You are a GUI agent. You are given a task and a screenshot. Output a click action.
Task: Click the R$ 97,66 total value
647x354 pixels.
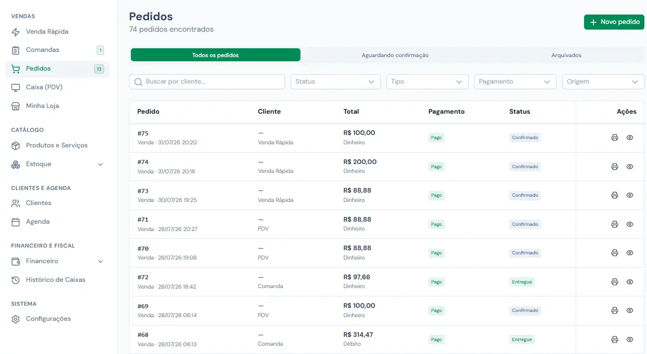[x=357, y=277]
